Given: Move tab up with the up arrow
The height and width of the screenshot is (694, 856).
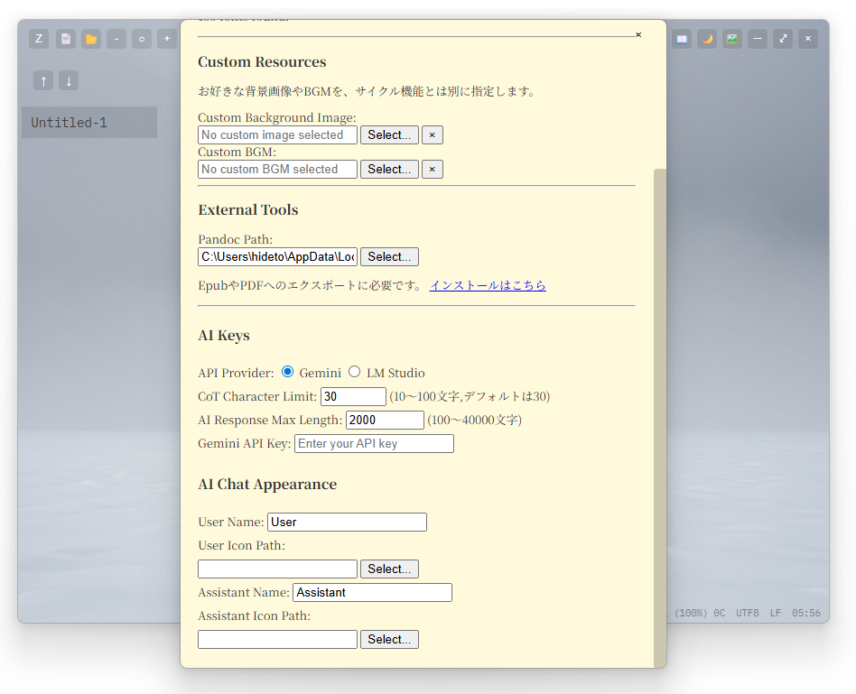Looking at the screenshot, I should point(43,80).
